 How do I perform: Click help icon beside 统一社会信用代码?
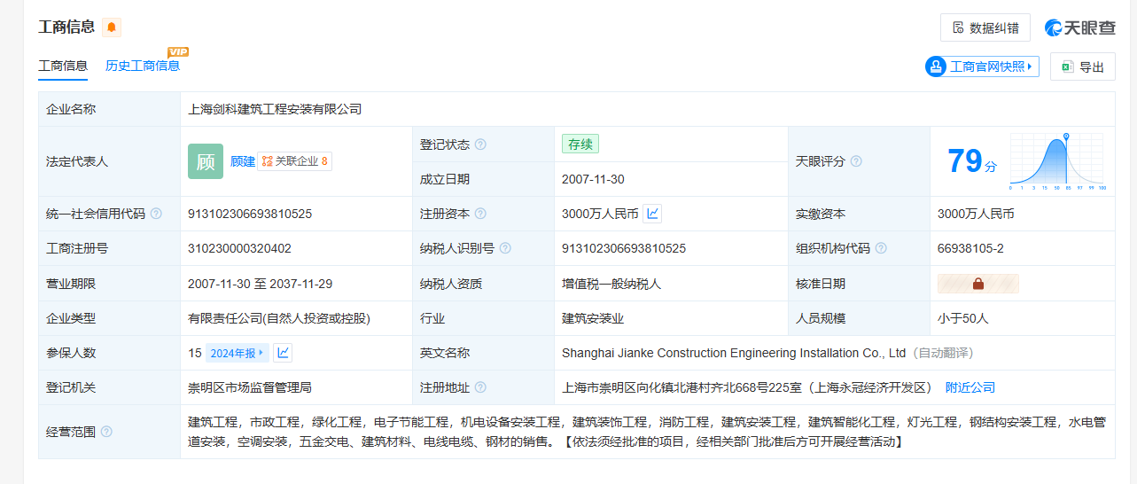(156, 214)
